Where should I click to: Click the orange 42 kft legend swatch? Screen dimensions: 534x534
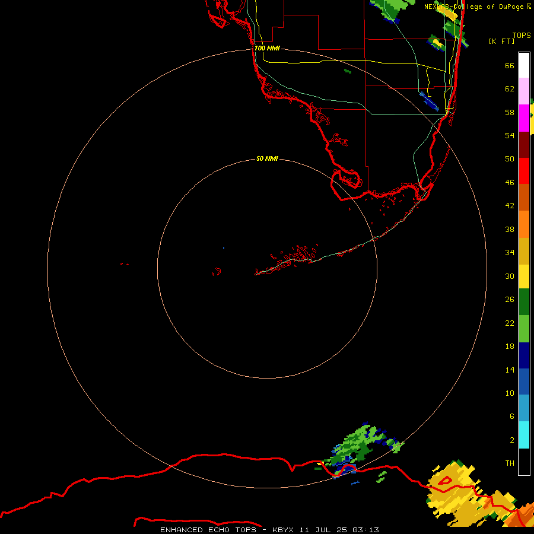point(524,224)
